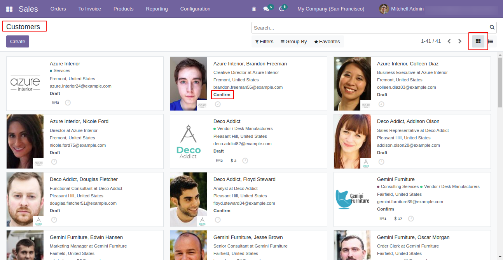Open the Orders menu
Image resolution: width=503 pixels, height=260 pixels.
click(x=58, y=9)
